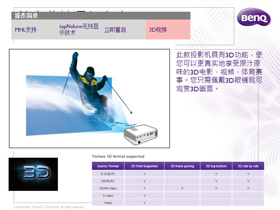Click the HDMI-Video row label
Image resolution: width=280 pixels, height=210 pixels.
coord(108,188)
